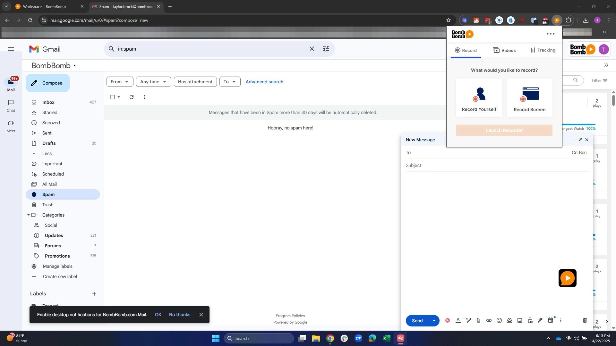Toggle the Has attachment filter chip

pos(195,82)
